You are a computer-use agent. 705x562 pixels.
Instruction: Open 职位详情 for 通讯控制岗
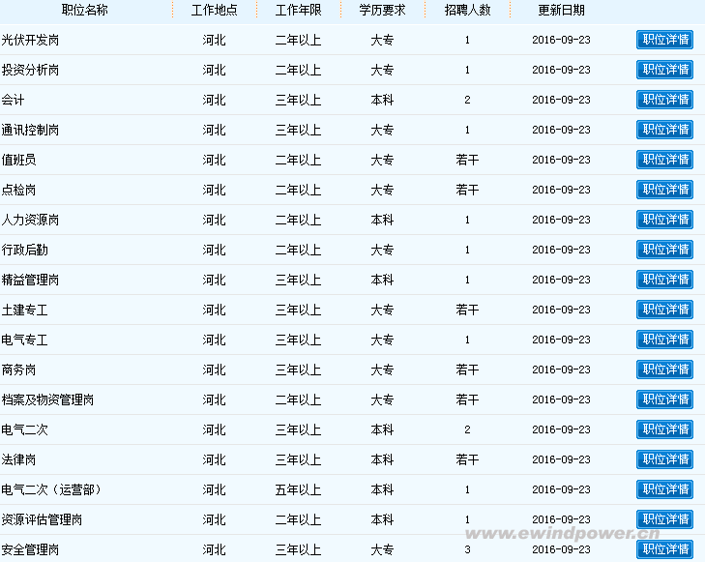[664, 130]
